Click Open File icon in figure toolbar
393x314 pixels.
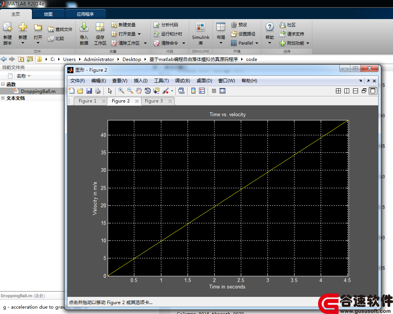point(80,91)
